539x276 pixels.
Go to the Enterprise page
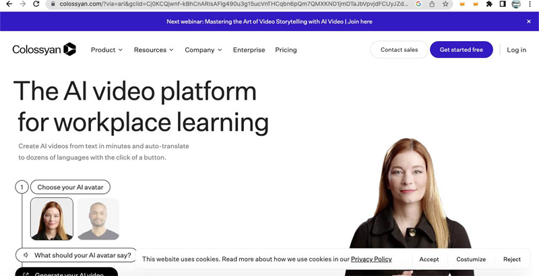[x=249, y=50]
